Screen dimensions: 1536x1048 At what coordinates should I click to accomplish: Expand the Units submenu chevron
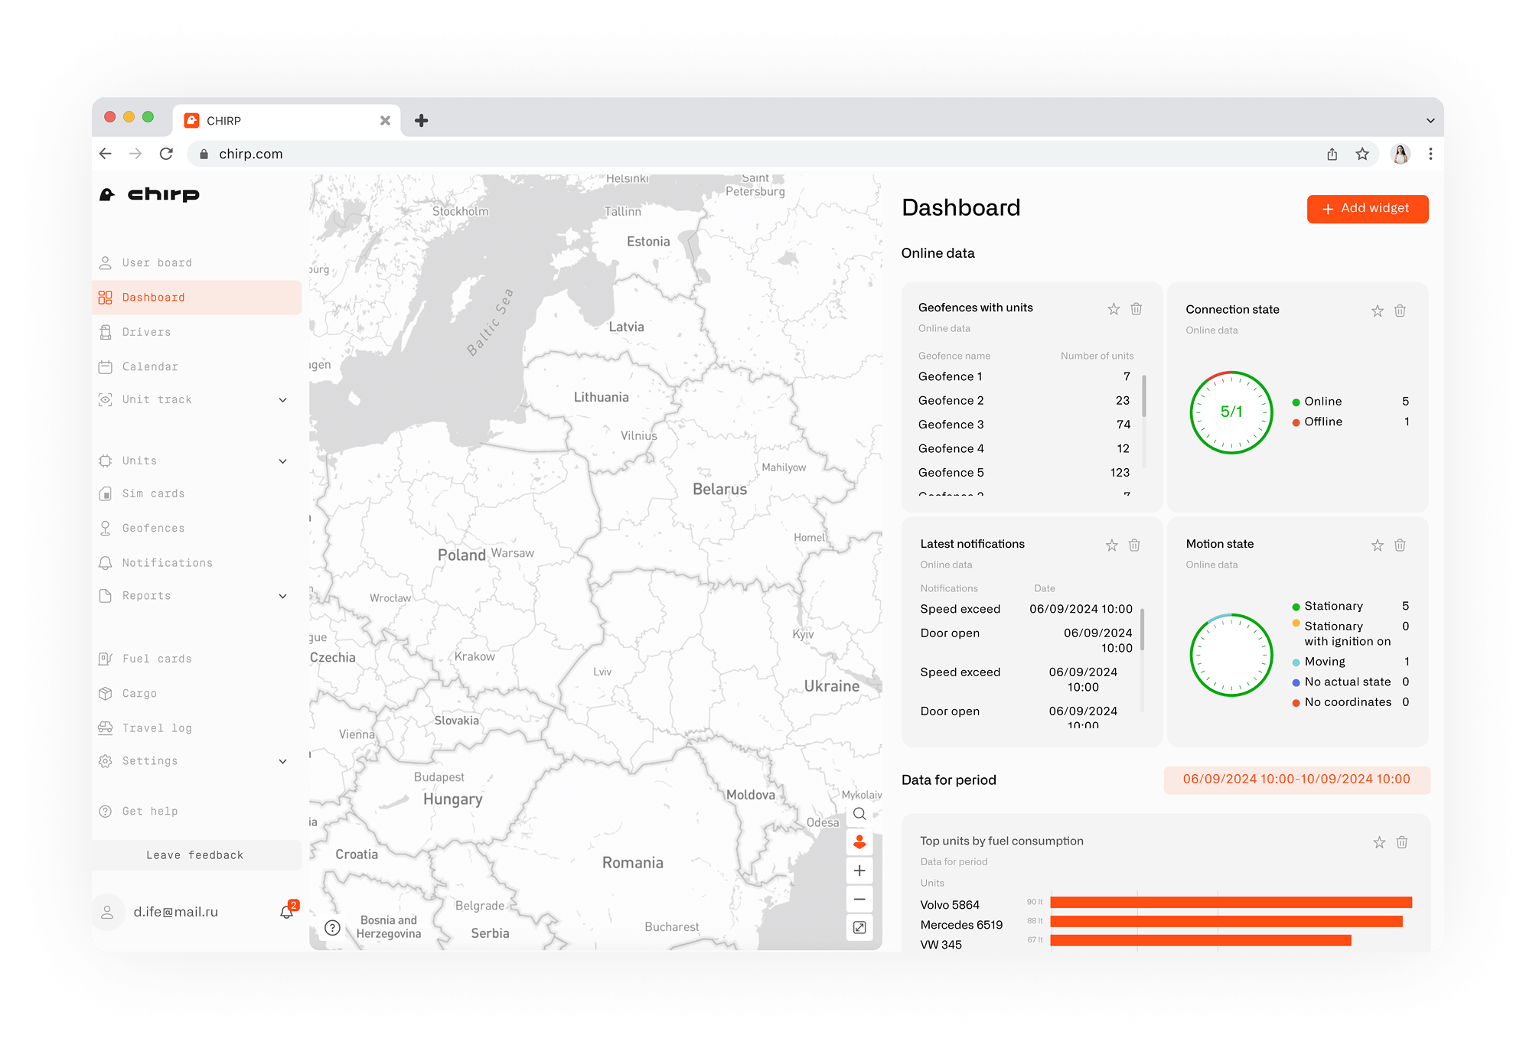click(x=282, y=461)
